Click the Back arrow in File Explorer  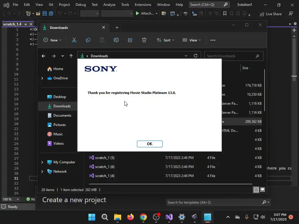point(44,56)
